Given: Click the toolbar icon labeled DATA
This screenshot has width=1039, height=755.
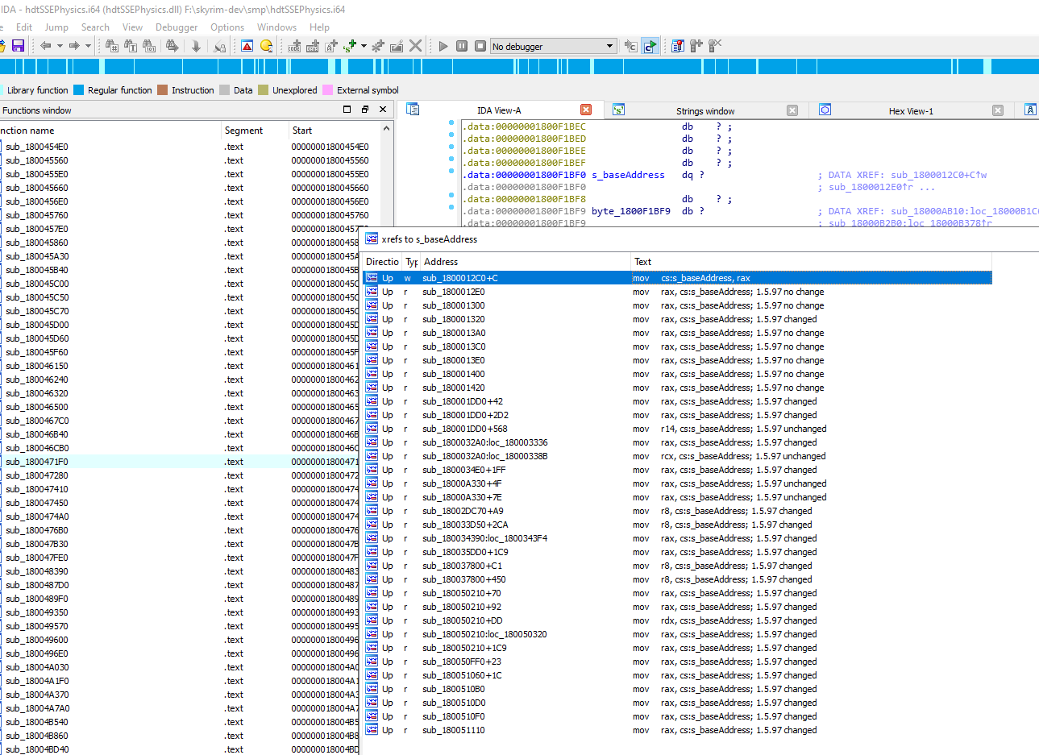Looking at the screenshot, I should 313,46.
